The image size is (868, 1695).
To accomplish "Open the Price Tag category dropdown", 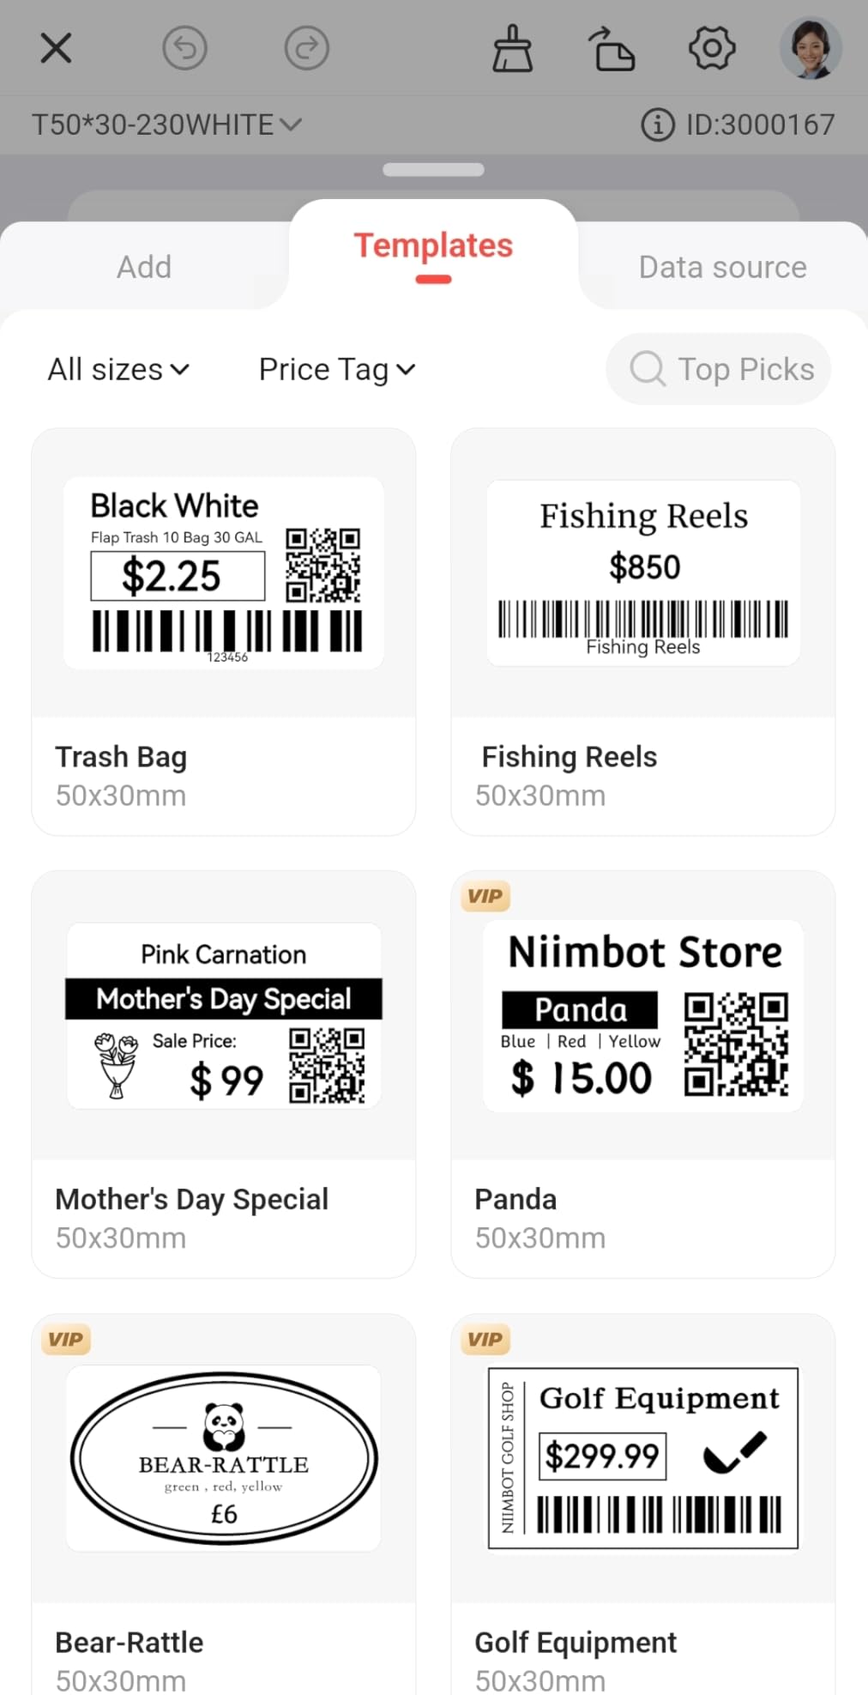I will tap(337, 370).
